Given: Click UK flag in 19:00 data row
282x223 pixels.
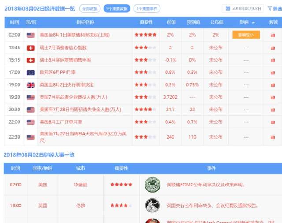Looking at the screenshot, I should (x=31, y=85).
